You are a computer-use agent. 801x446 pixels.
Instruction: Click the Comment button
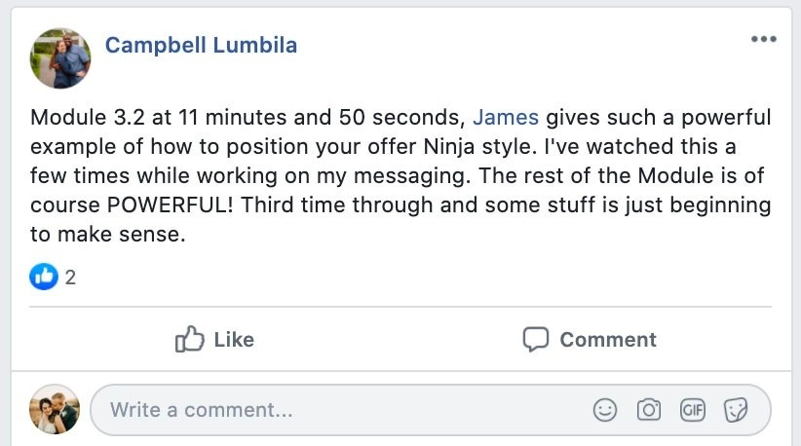coord(590,339)
